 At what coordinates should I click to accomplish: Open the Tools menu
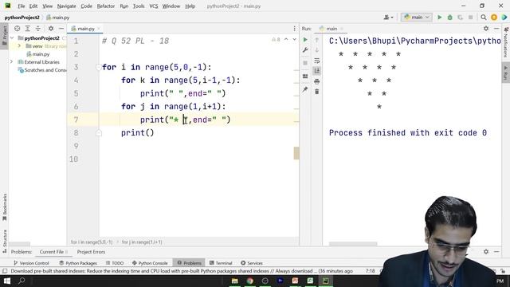[x=139, y=6]
